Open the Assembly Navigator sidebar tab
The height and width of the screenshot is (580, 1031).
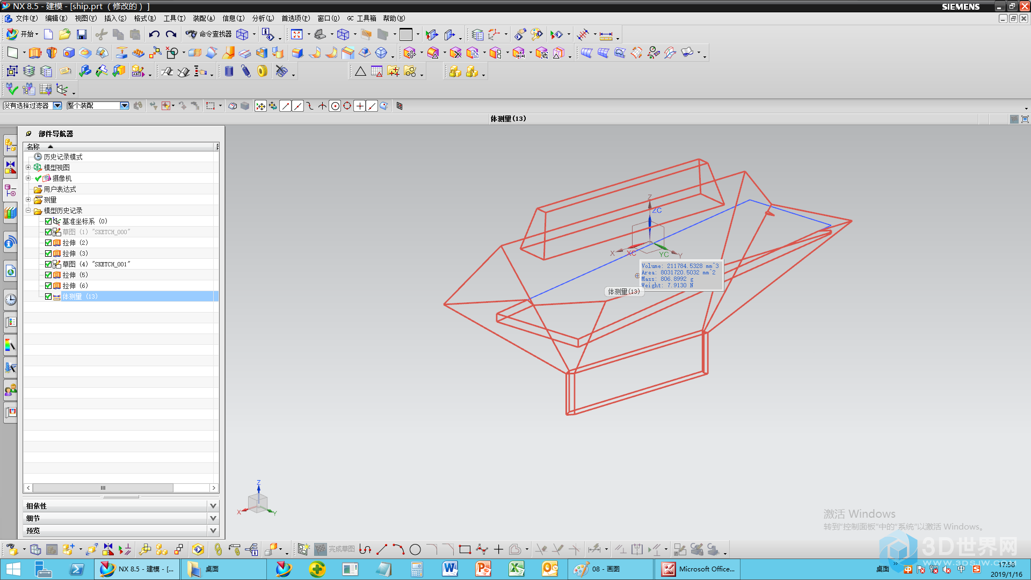coord(10,145)
